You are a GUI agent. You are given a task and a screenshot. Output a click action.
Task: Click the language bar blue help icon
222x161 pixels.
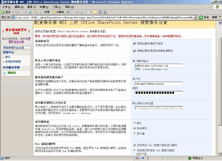pos(143,158)
